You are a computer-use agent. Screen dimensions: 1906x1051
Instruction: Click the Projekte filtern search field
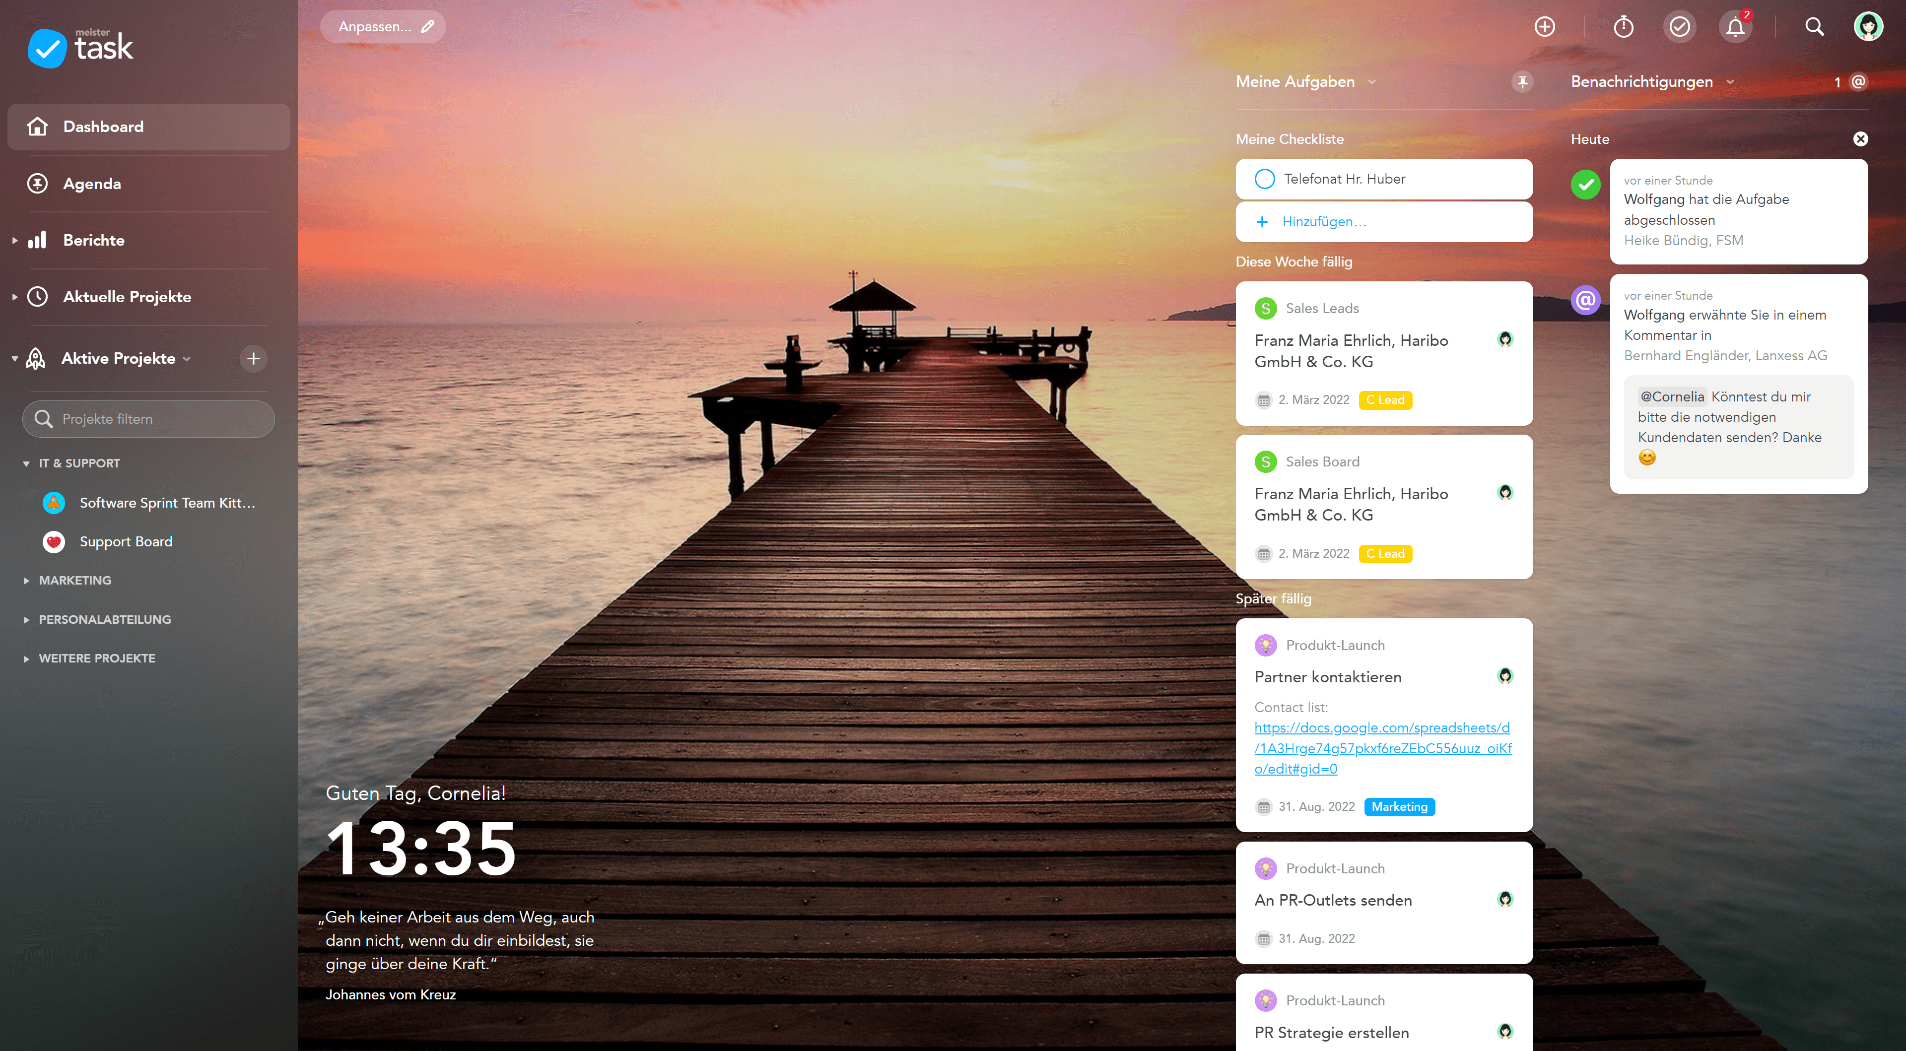point(148,419)
